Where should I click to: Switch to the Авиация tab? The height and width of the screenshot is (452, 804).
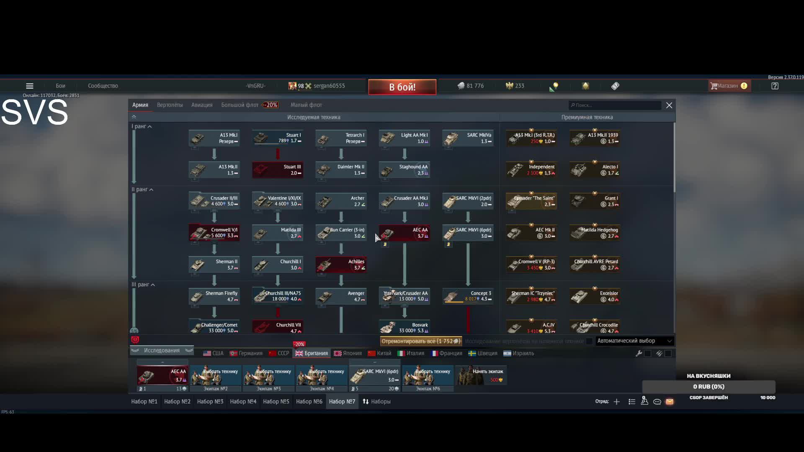click(x=202, y=105)
